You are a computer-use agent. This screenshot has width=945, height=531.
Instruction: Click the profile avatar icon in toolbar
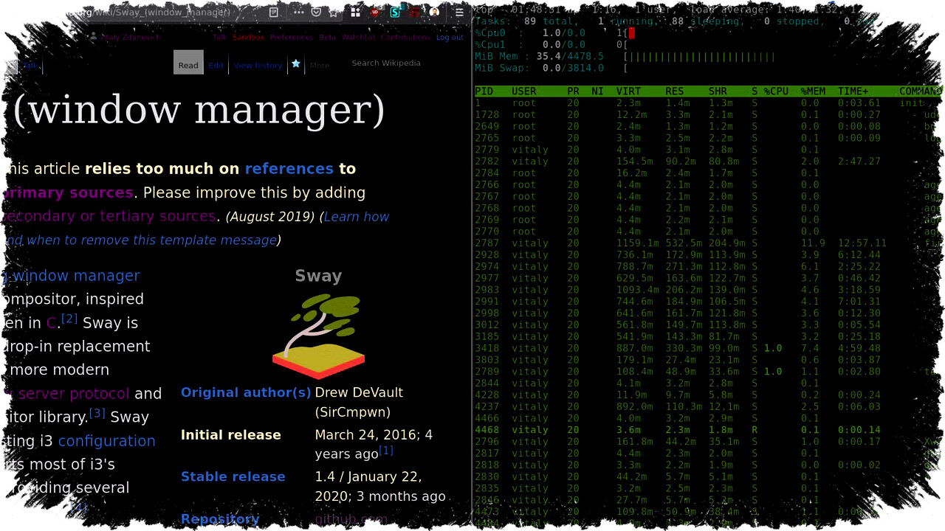[434, 12]
